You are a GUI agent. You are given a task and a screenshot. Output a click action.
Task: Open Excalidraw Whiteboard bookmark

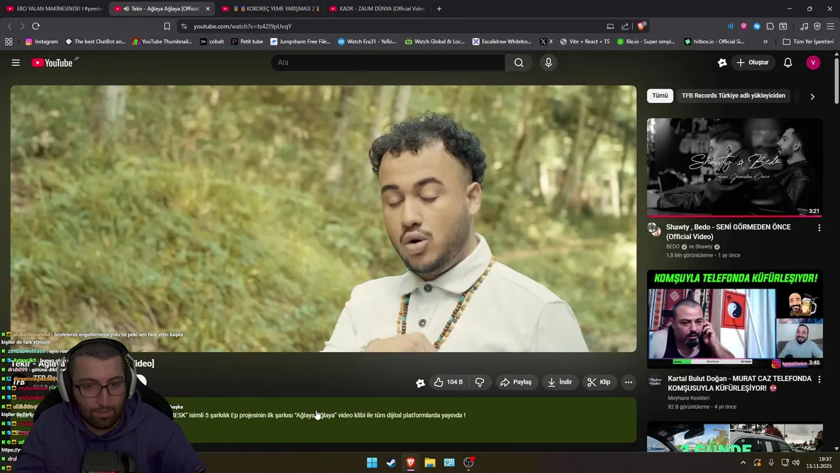click(502, 41)
